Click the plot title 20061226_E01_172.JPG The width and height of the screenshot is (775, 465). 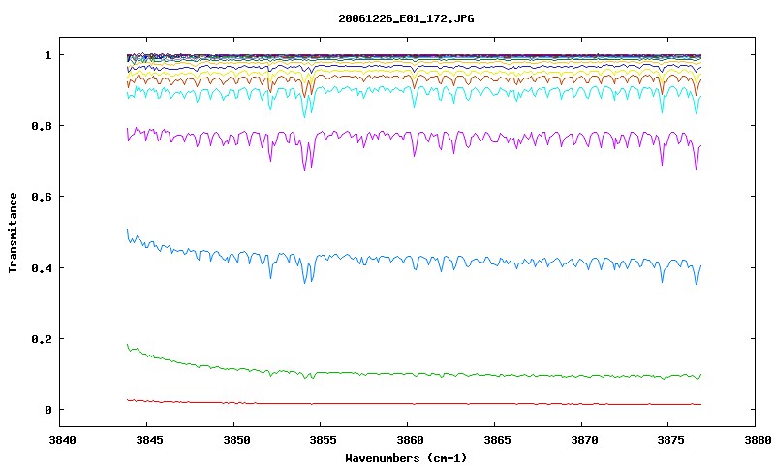pos(406,18)
